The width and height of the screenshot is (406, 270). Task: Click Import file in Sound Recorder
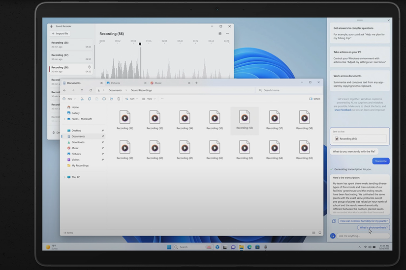60,33
